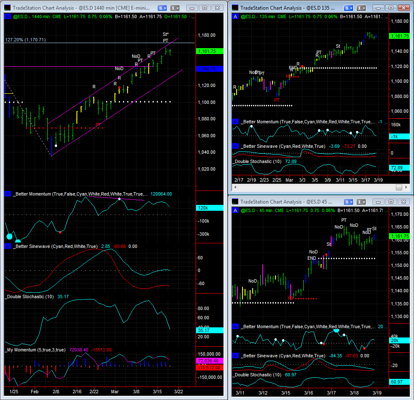Click the blue A status icon beside @ES.D - 45 min
Screen dimensions: 414x400
tap(235, 210)
